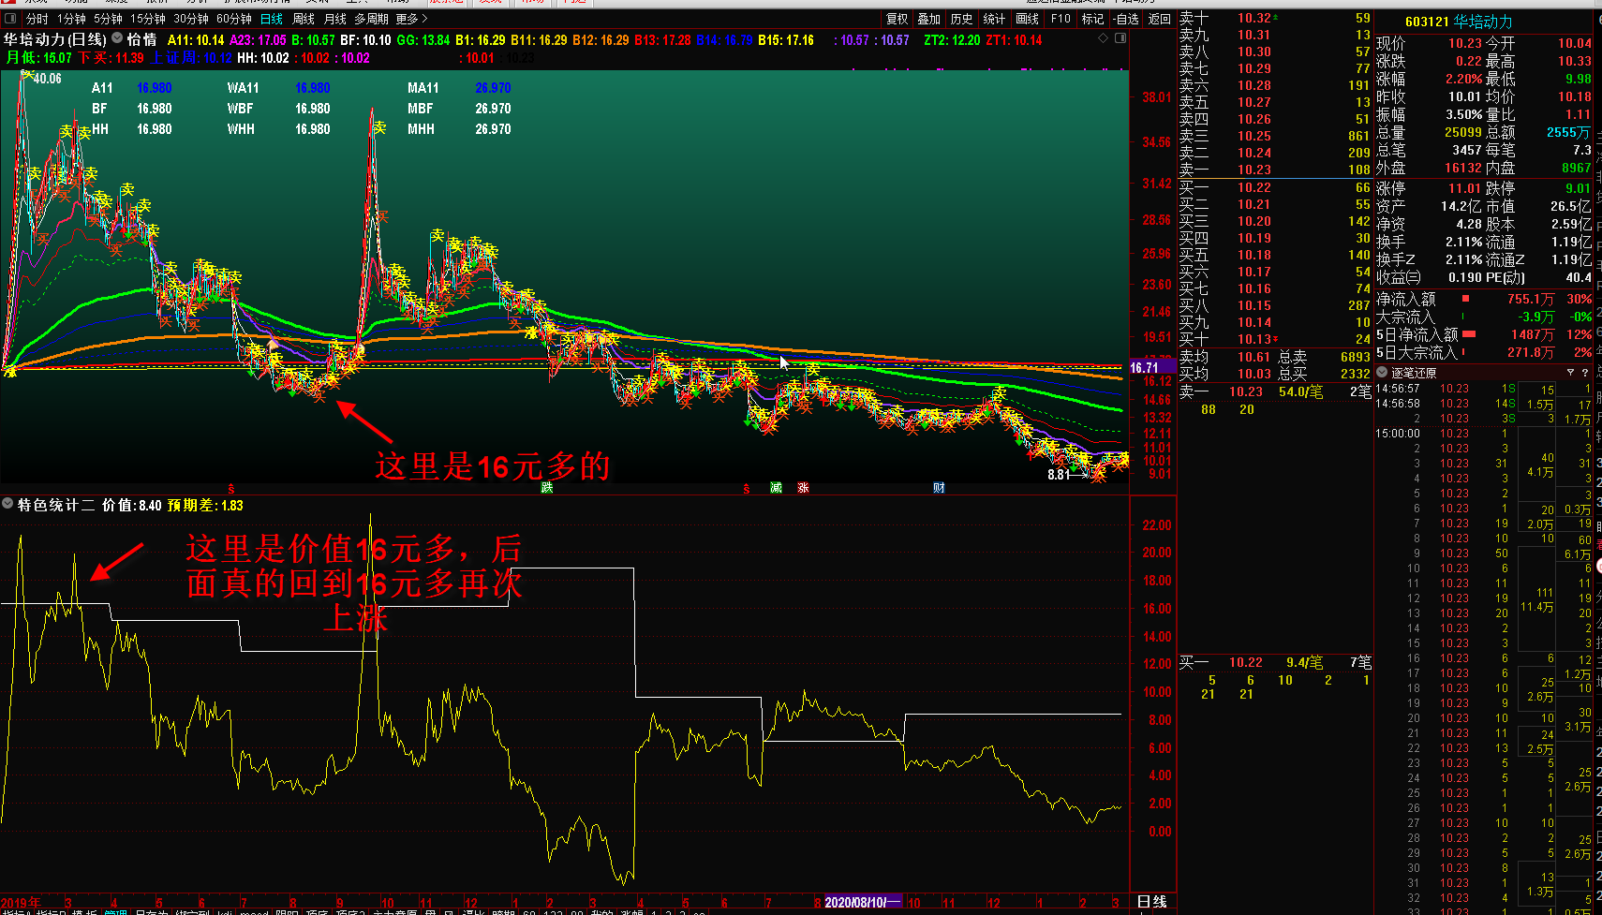Click the 返回 back button

pos(1160,19)
